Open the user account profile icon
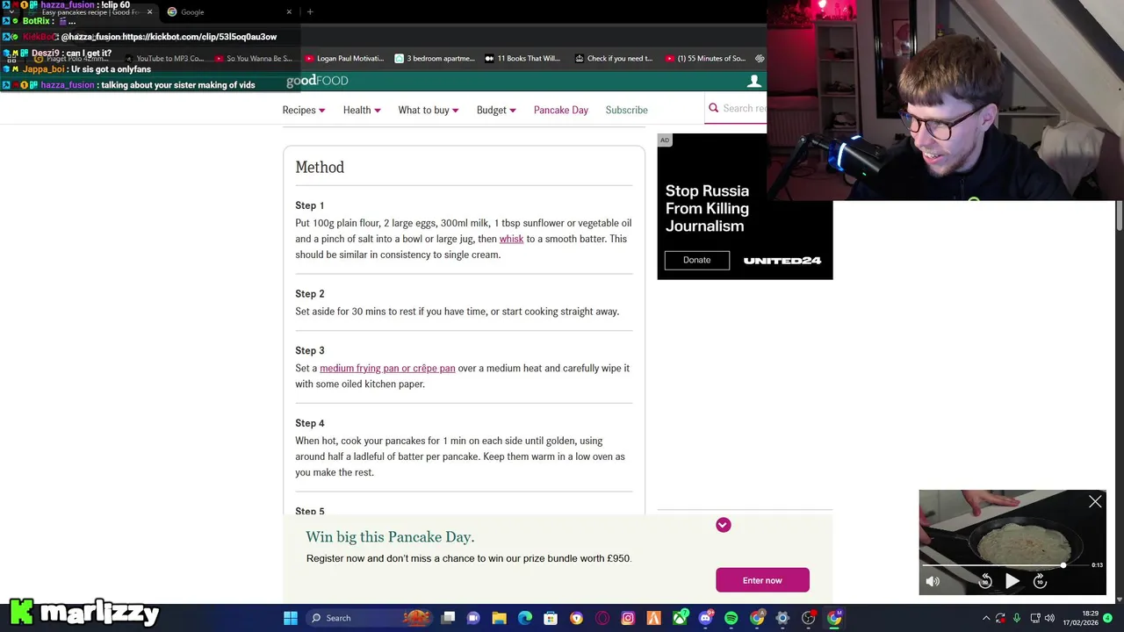 click(x=753, y=81)
